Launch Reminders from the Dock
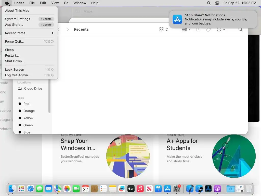 tap(103, 189)
